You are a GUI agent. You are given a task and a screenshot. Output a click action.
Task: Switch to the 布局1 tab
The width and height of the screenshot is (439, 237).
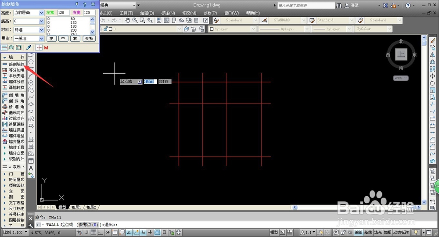[76, 207]
